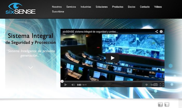
Task: Start video with center play button
Action: click(112, 58)
